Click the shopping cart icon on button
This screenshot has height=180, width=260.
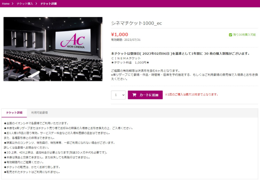coord(134,95)
